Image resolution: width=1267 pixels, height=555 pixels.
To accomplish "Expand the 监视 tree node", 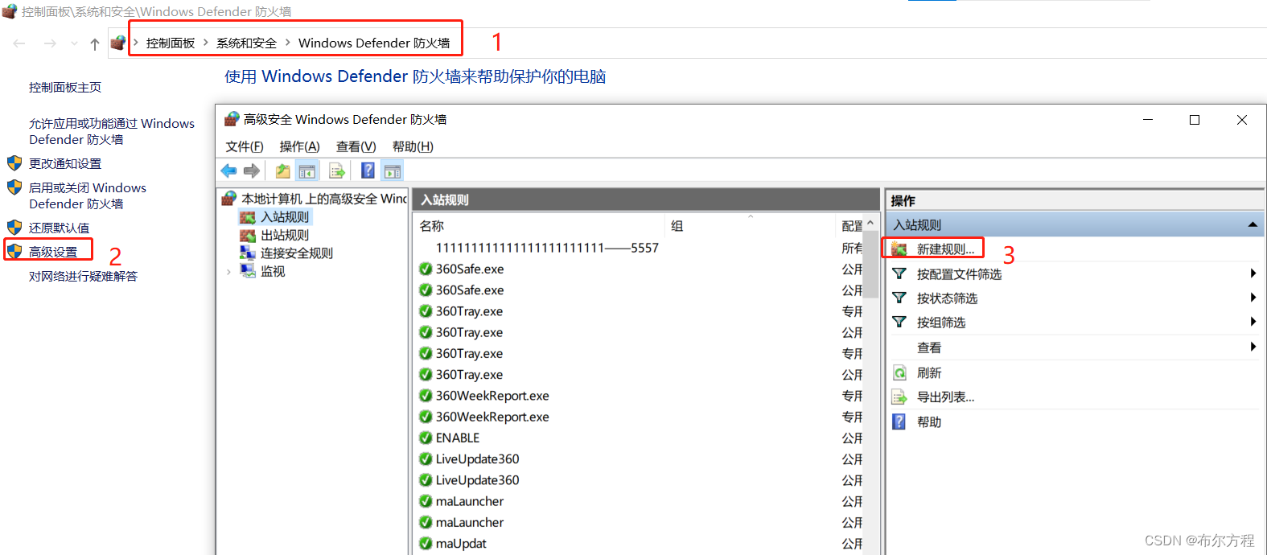I will (228, 272).
